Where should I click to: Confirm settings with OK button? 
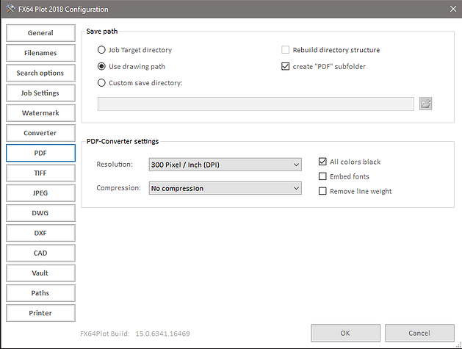pos(346,333)
